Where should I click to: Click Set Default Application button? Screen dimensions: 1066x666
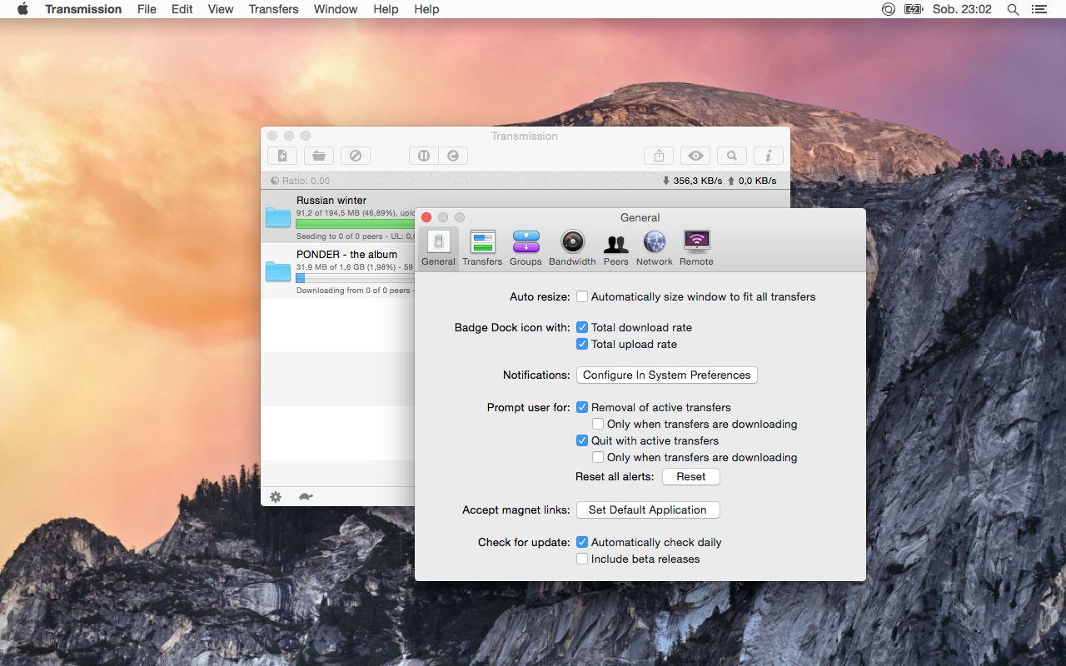tap(648, 510)
